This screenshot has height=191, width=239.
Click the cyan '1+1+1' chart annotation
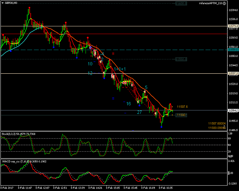(120, 69)
